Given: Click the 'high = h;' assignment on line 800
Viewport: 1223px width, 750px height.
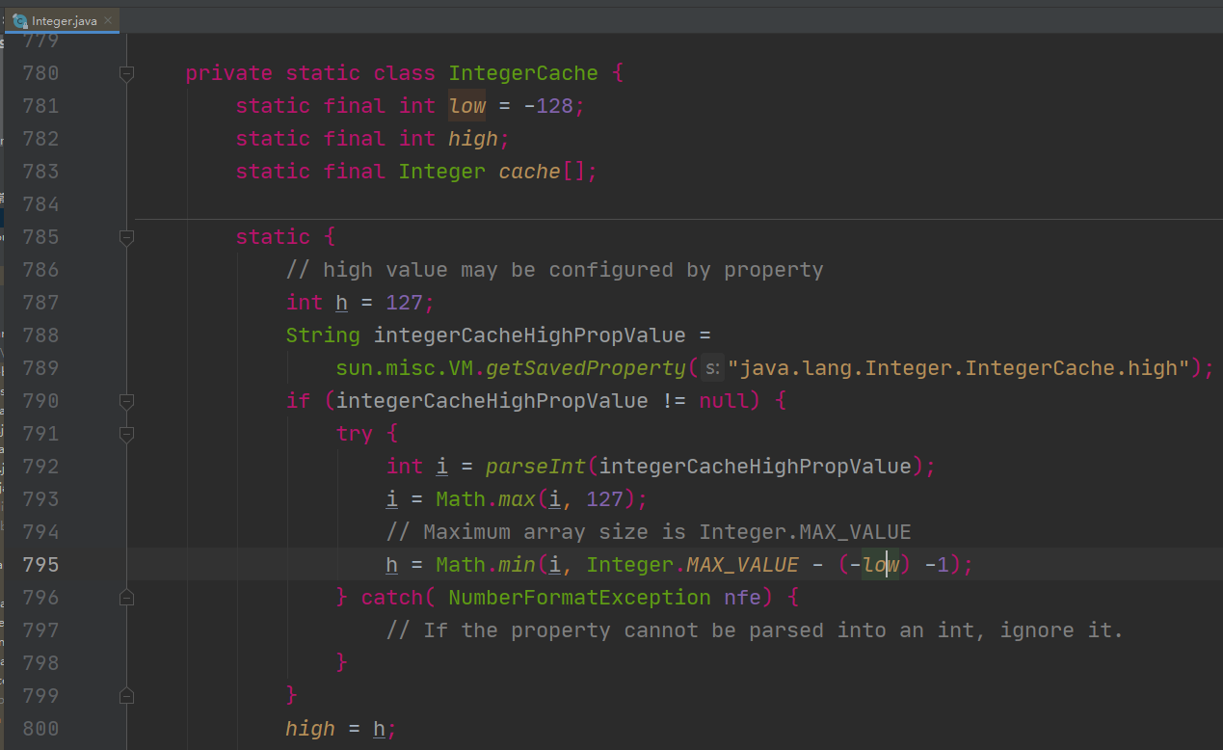Looking at the screenshot, I should pyautogui.click(x=341, y=729).
